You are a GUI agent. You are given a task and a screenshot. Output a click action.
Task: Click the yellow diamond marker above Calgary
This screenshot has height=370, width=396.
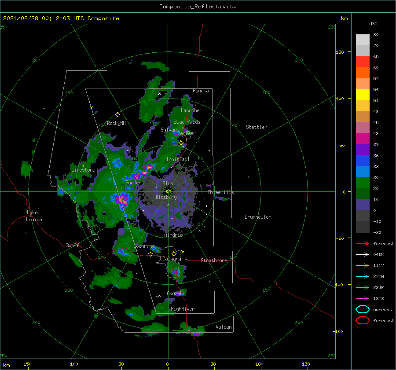[174, 253]
